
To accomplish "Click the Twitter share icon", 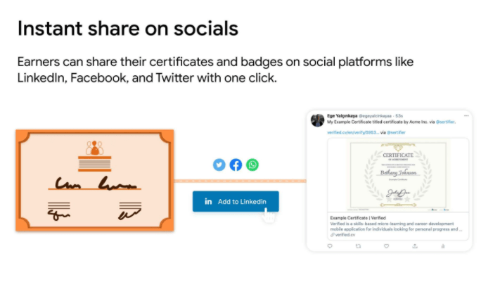I will (x=219, y=165).
